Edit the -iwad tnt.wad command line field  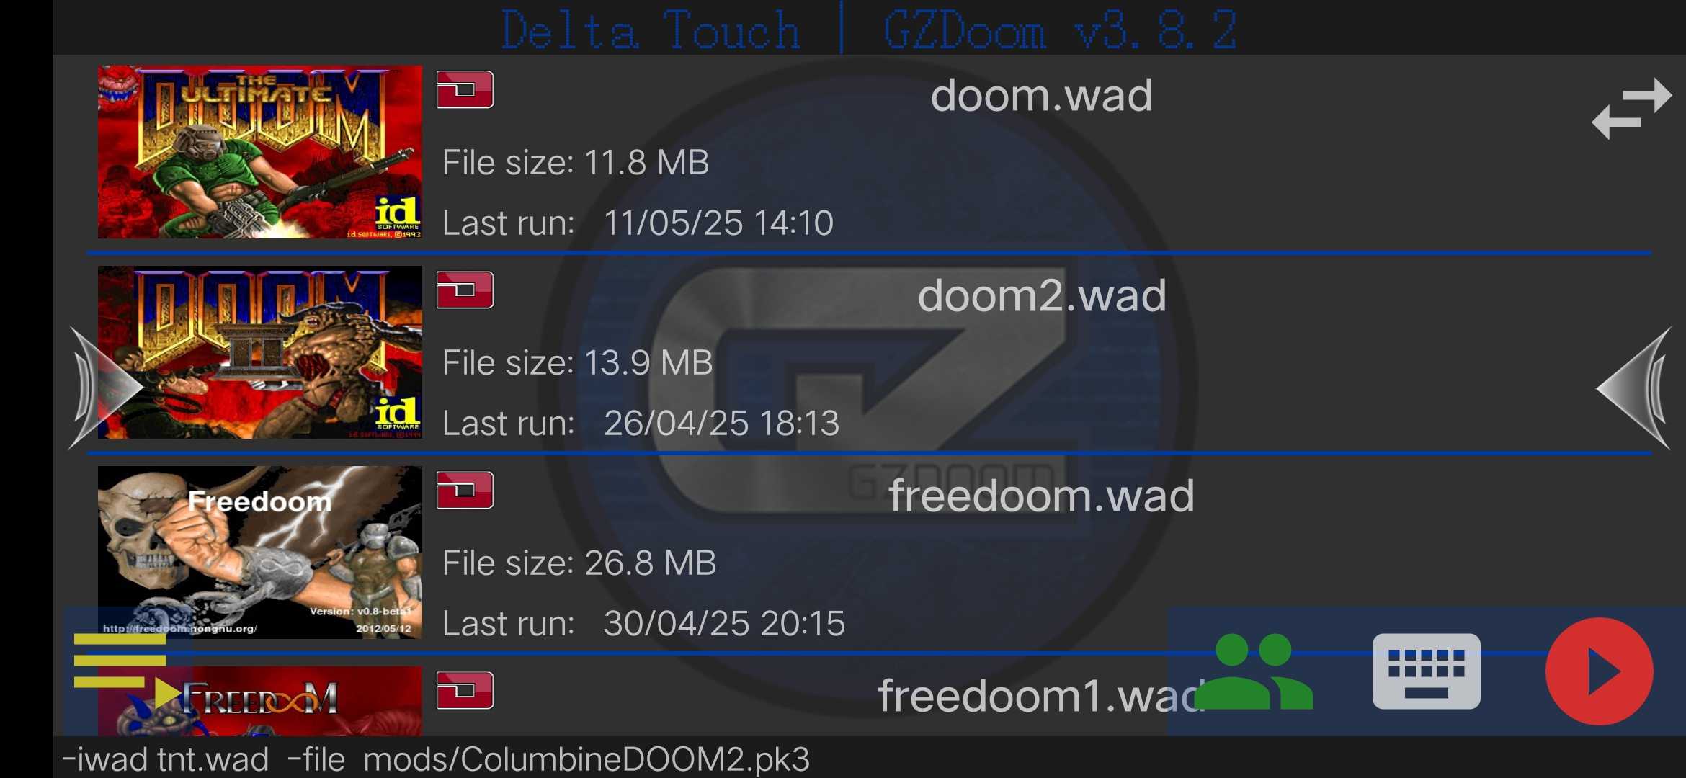(x=869, y=759)
